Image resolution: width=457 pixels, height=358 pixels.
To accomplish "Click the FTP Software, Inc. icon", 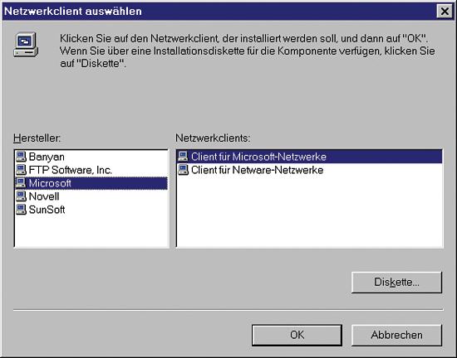I will pyautogui.click(x=21, y=170).
